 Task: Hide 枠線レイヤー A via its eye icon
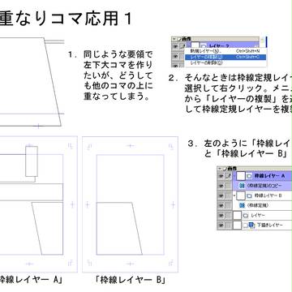pos(221,176)
